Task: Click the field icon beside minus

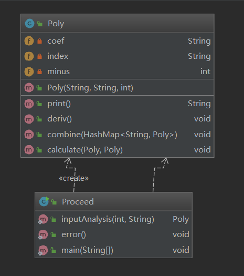Action: click(x=29, y=71)
